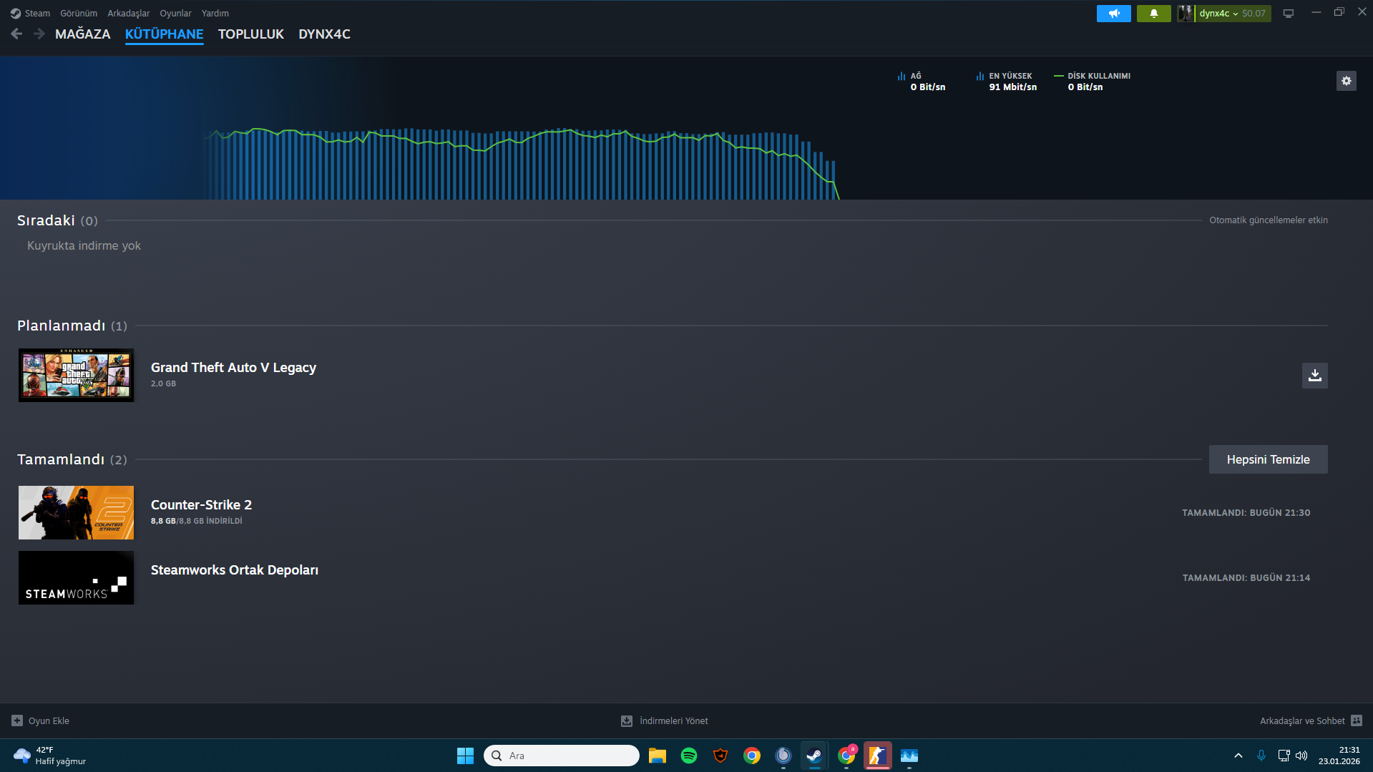Open the Counter-Strike 2 title
1373x772 pixels.
[x=201, y=504]
